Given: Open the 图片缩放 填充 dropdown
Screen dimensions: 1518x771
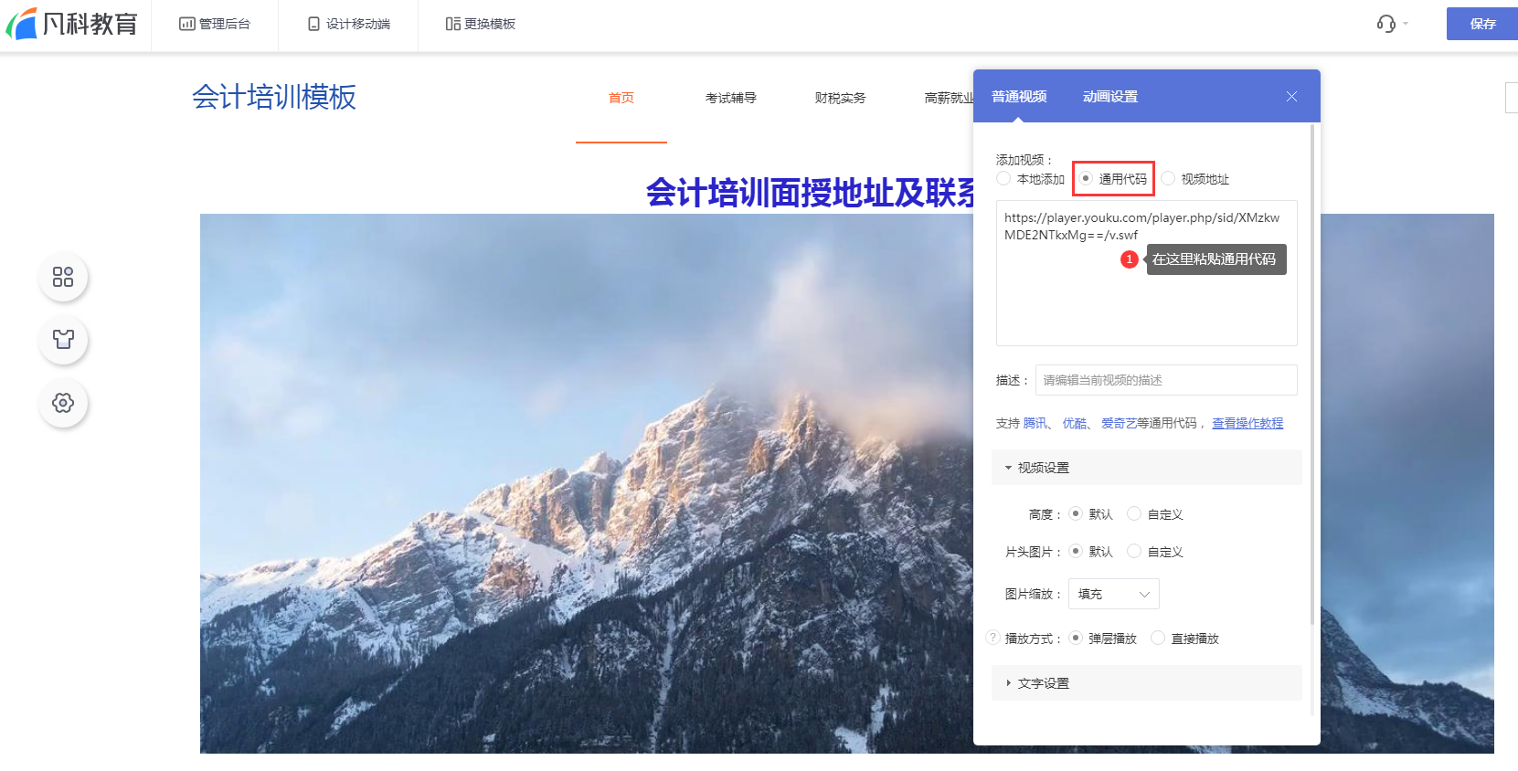Looking at the screenshot, I should [1114, 594].
